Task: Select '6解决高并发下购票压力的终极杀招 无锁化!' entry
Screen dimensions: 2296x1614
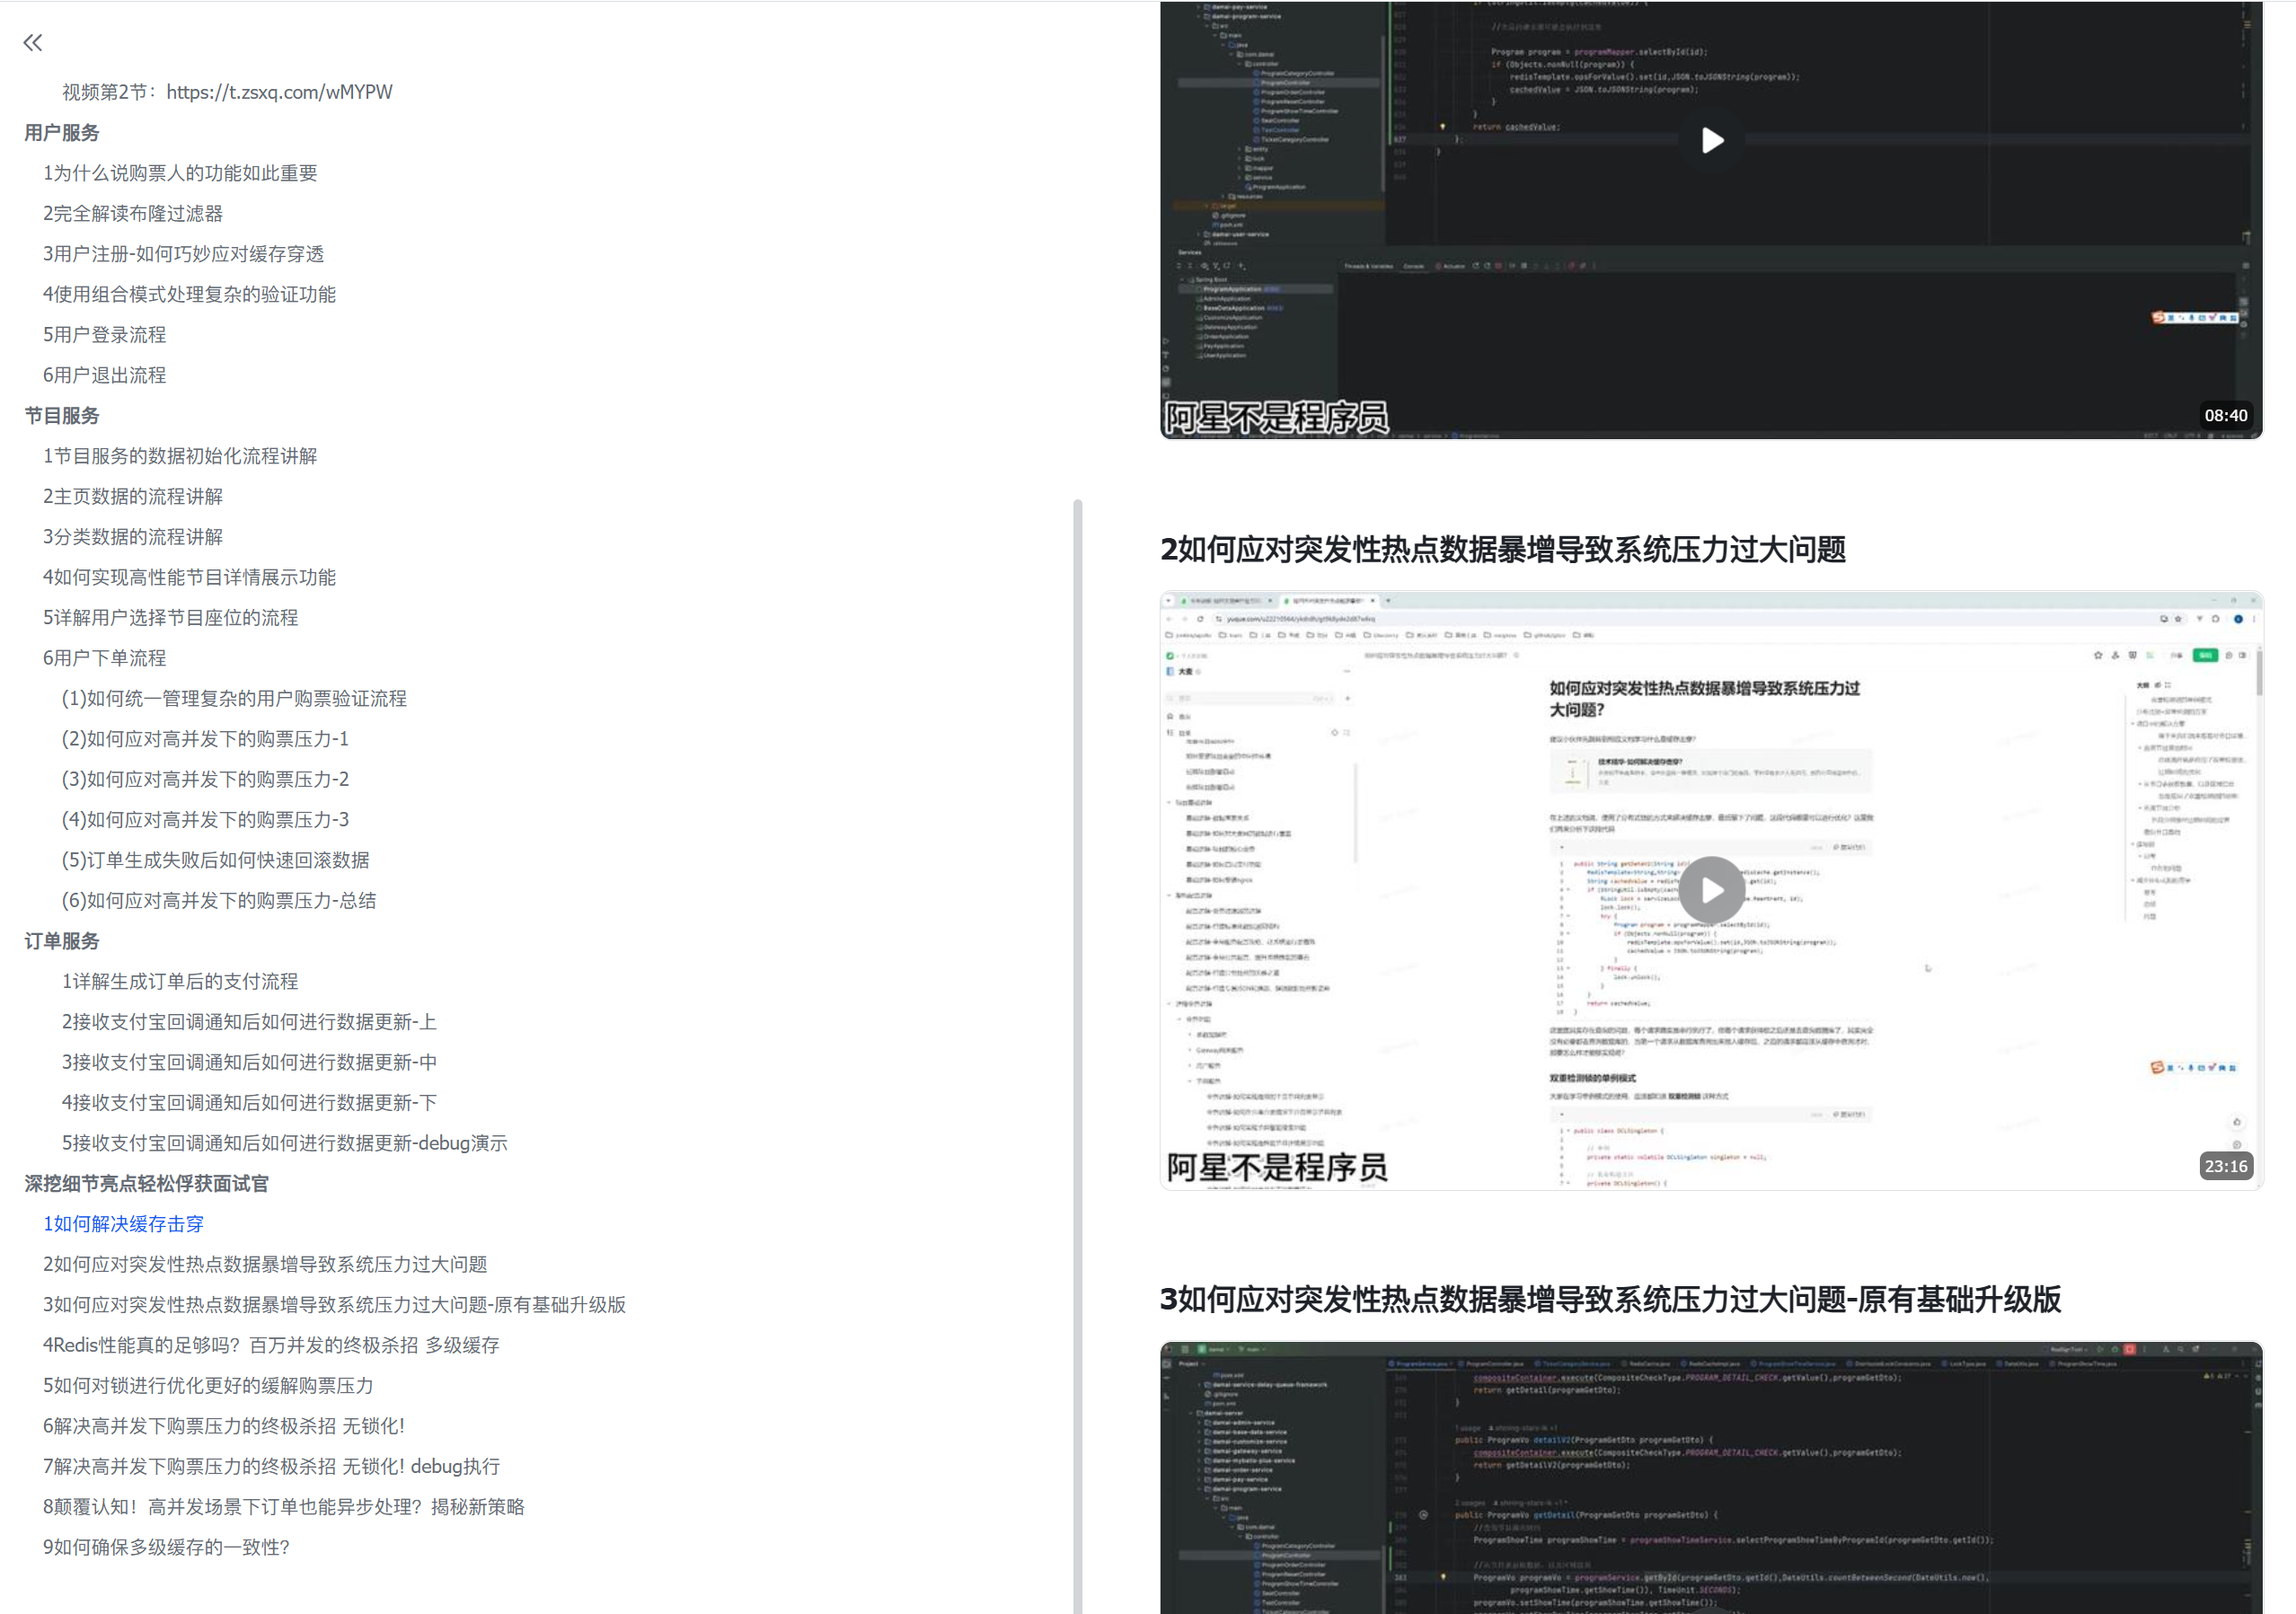Action: [x=224, y=1425]
